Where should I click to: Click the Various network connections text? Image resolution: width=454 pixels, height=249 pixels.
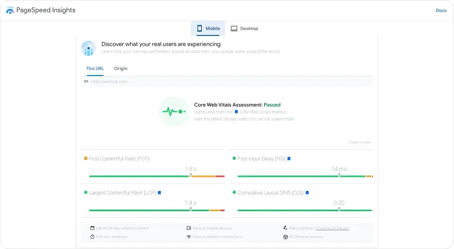pyautogui.click(x=217, y=236)
